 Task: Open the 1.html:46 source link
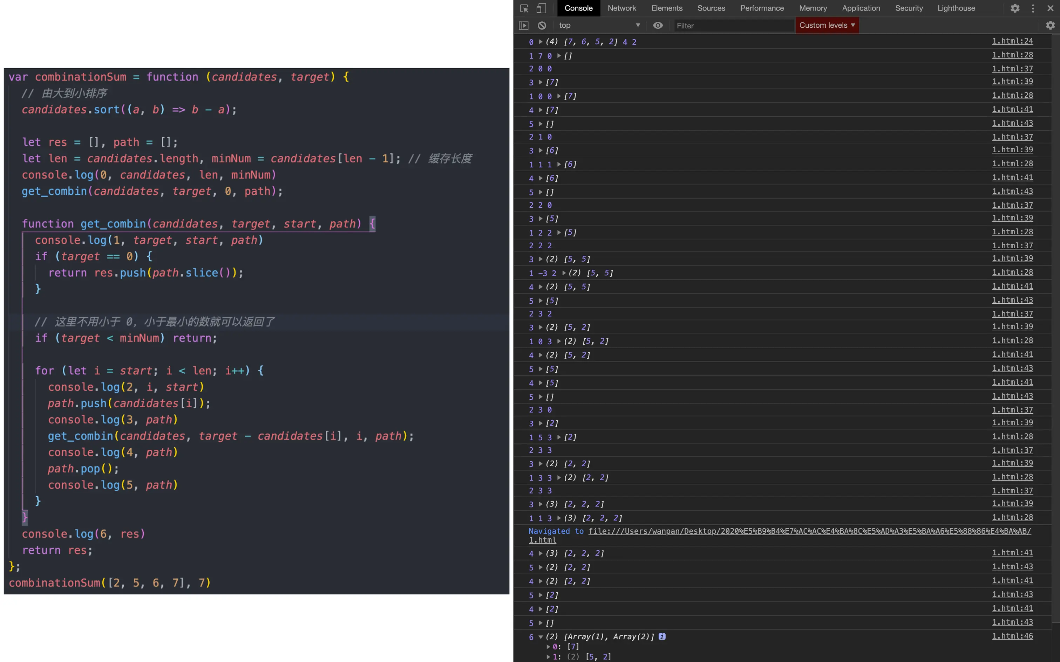1012,636
